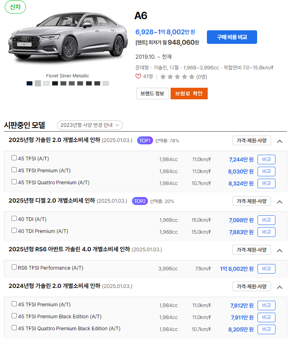Select the last light beige color swatch
The image size is (293, 339).
pyautogui.click(x=106, y=83)
